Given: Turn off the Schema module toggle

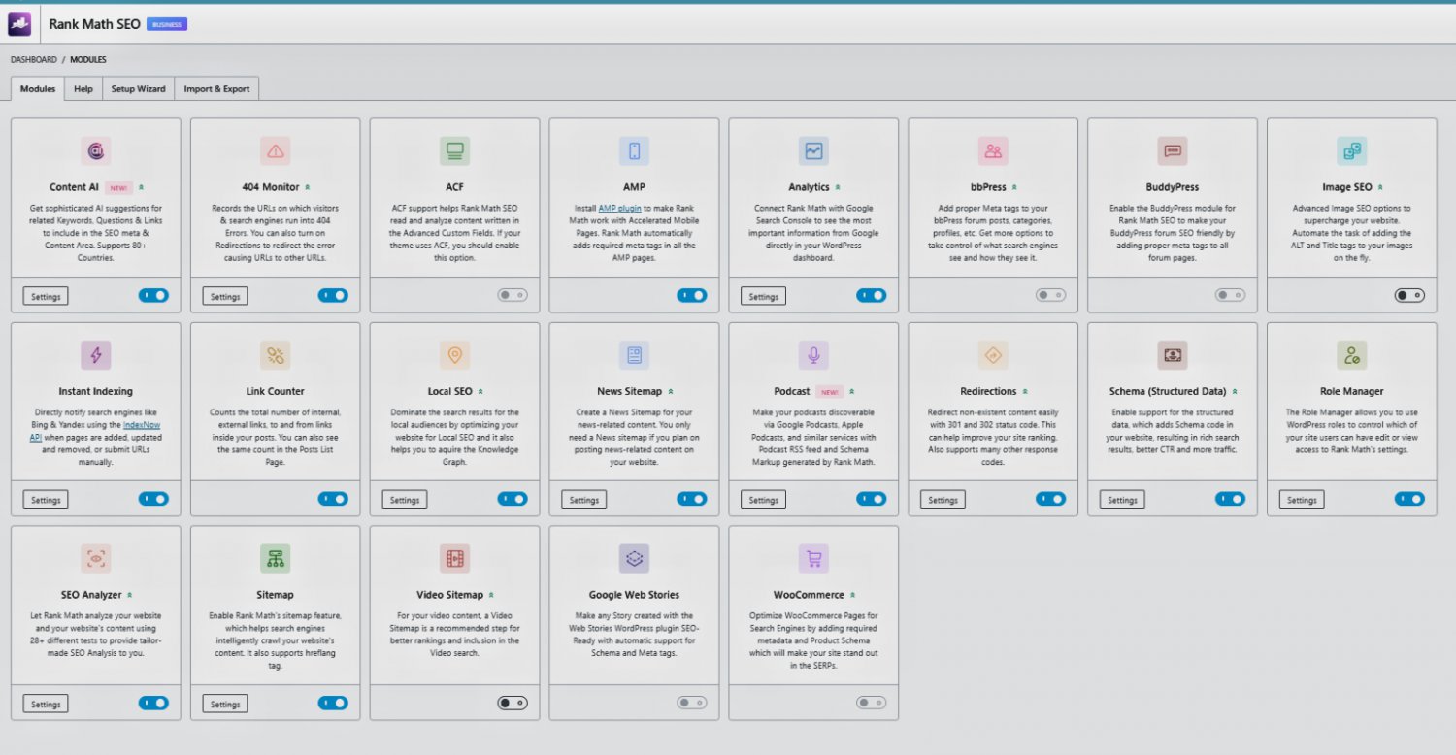Looking at the screenshot, I should [1230, 499].
